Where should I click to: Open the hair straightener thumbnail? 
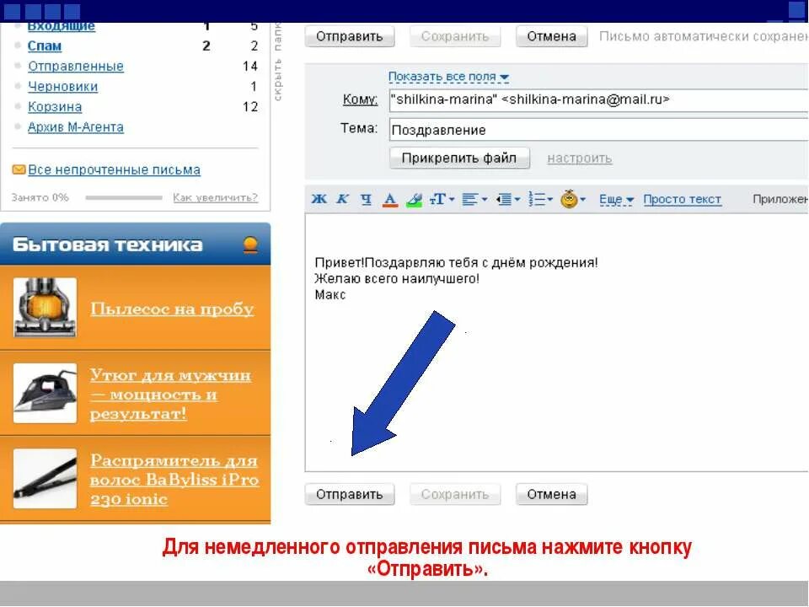(45, 479)
